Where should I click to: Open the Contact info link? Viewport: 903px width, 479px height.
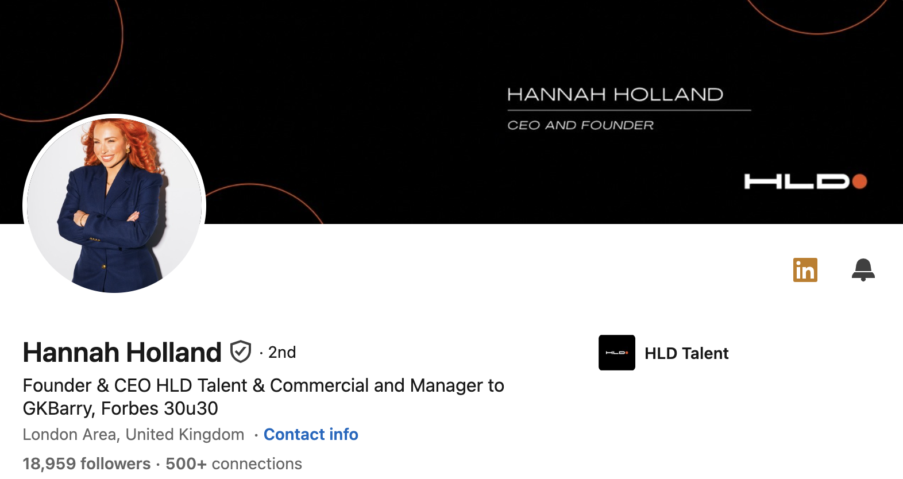(311, 435)
